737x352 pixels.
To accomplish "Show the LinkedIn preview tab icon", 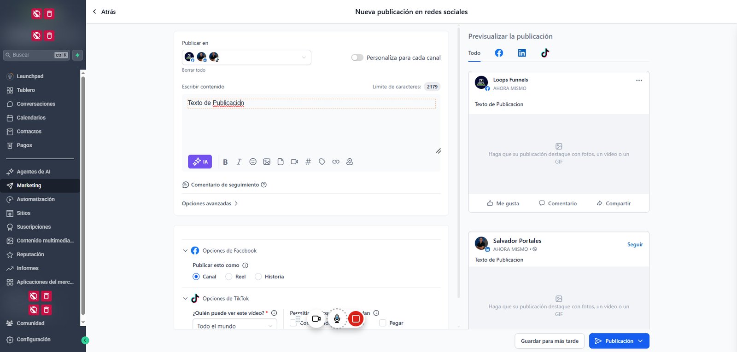I will tap(522, 53).
